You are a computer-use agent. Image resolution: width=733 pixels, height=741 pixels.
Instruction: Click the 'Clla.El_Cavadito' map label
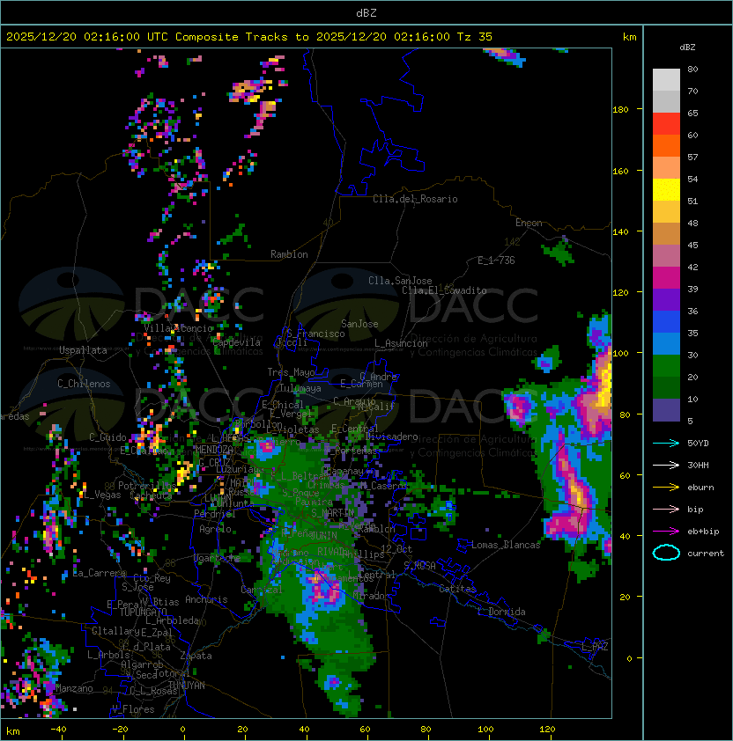click(x=444, y=290)
